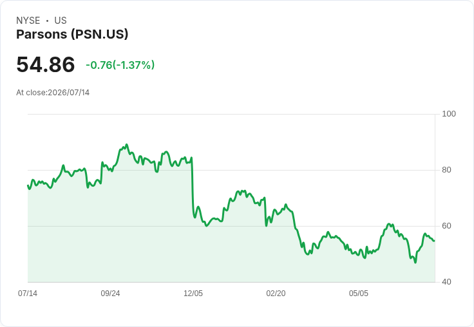Viewport: 474px width, 327px height.
Task: Click the shaded green area under the line
Action: (x=231, y=254)
